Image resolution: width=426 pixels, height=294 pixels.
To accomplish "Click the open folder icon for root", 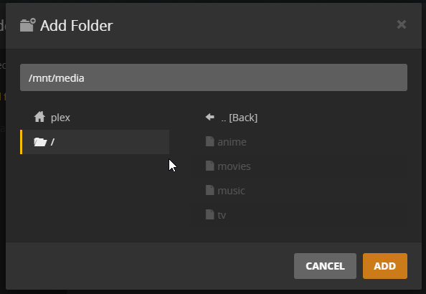I will [40, 142].
